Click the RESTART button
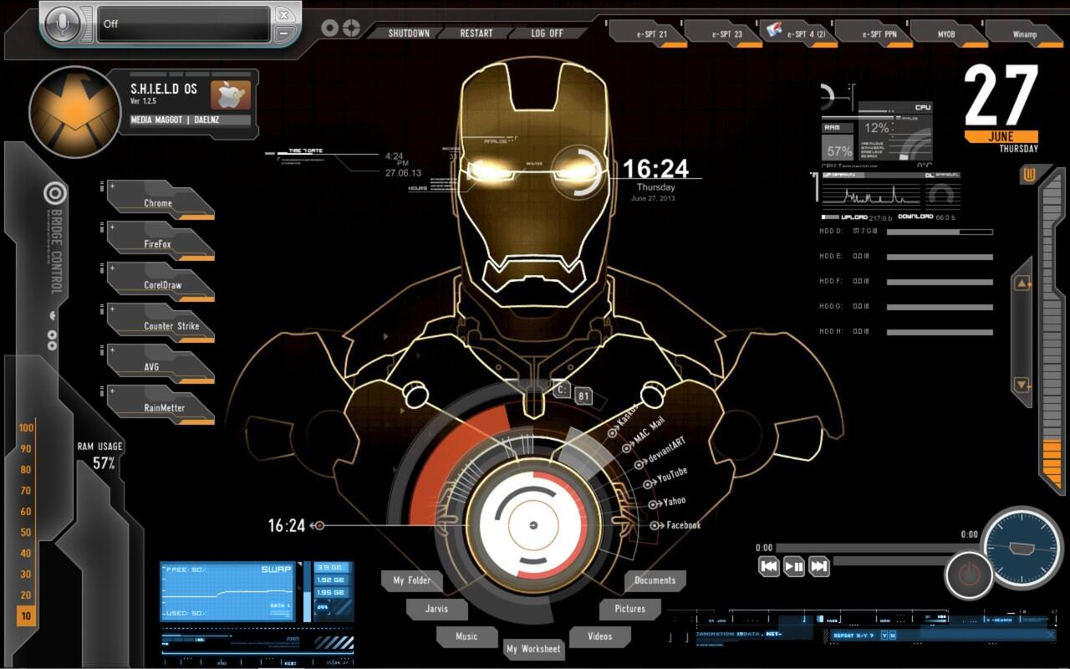This screenshot has height=669, width=1070. point(476,33)
